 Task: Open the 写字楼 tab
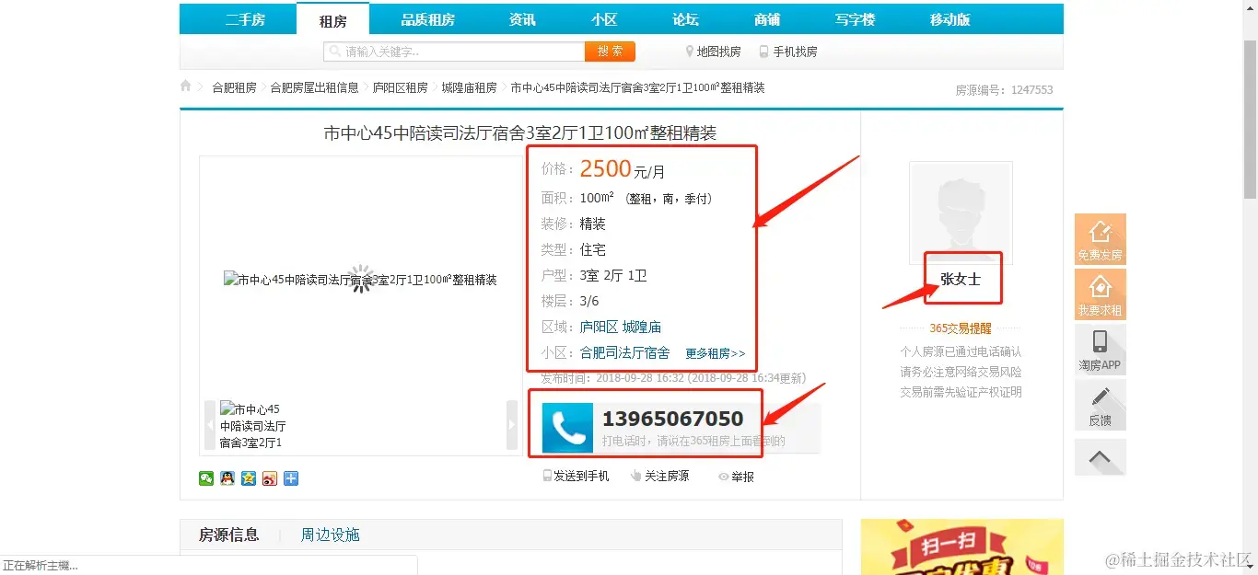[855, 19]
